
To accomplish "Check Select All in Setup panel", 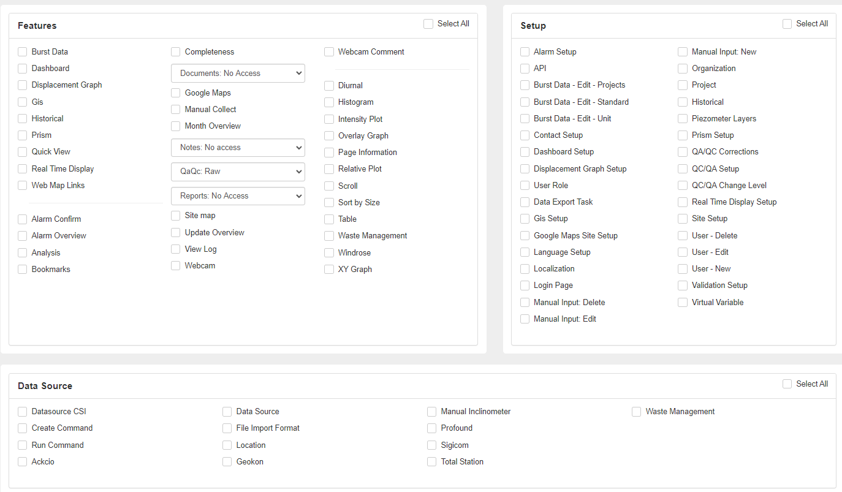I will click(787, 24).
